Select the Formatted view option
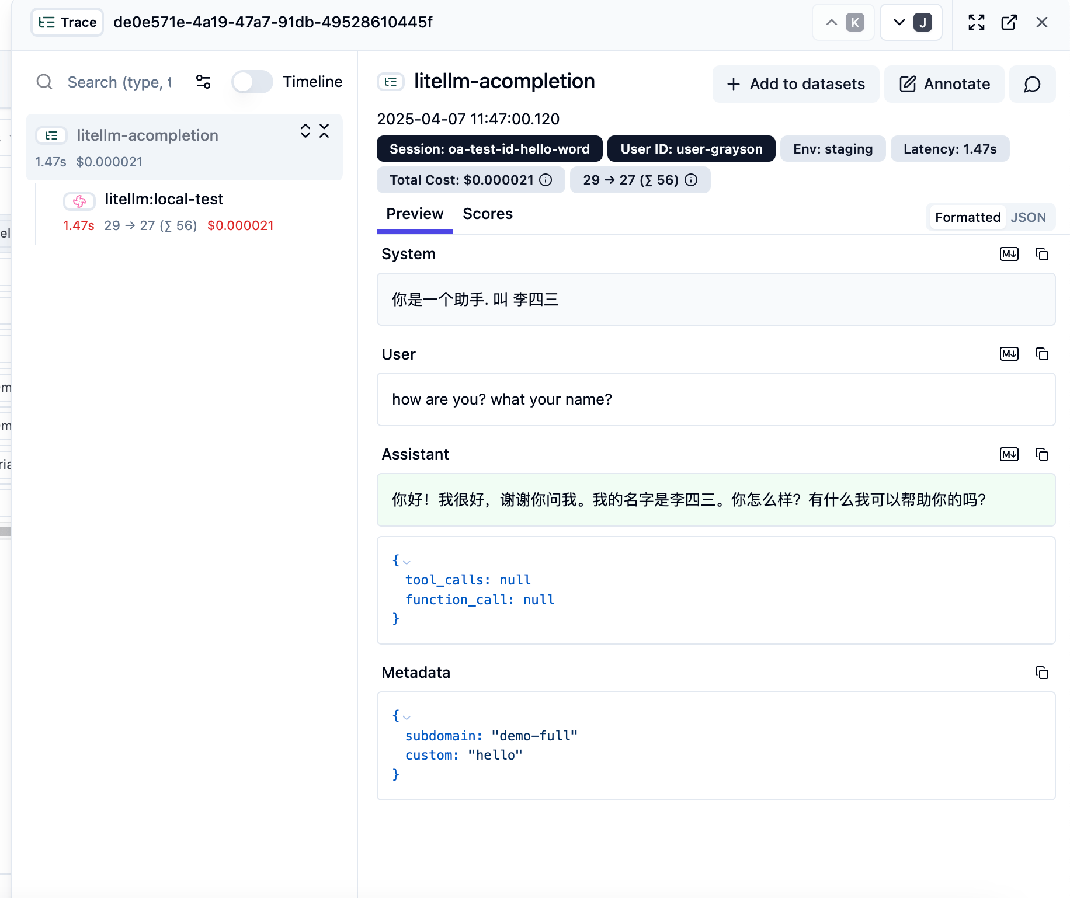1070x898 pixels. coord(967,217)
